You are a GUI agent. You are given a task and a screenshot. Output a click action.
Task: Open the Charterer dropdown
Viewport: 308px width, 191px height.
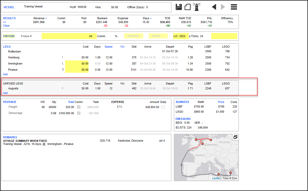pyautogui.click(x=134, y=36)
